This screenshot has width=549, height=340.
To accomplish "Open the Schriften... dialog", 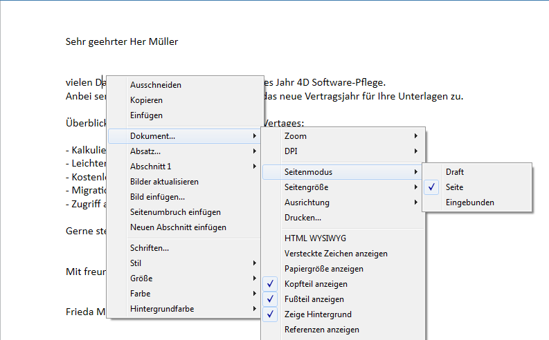I will 150,248.
